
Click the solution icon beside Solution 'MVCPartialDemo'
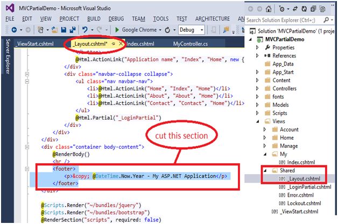pos(252,31)
